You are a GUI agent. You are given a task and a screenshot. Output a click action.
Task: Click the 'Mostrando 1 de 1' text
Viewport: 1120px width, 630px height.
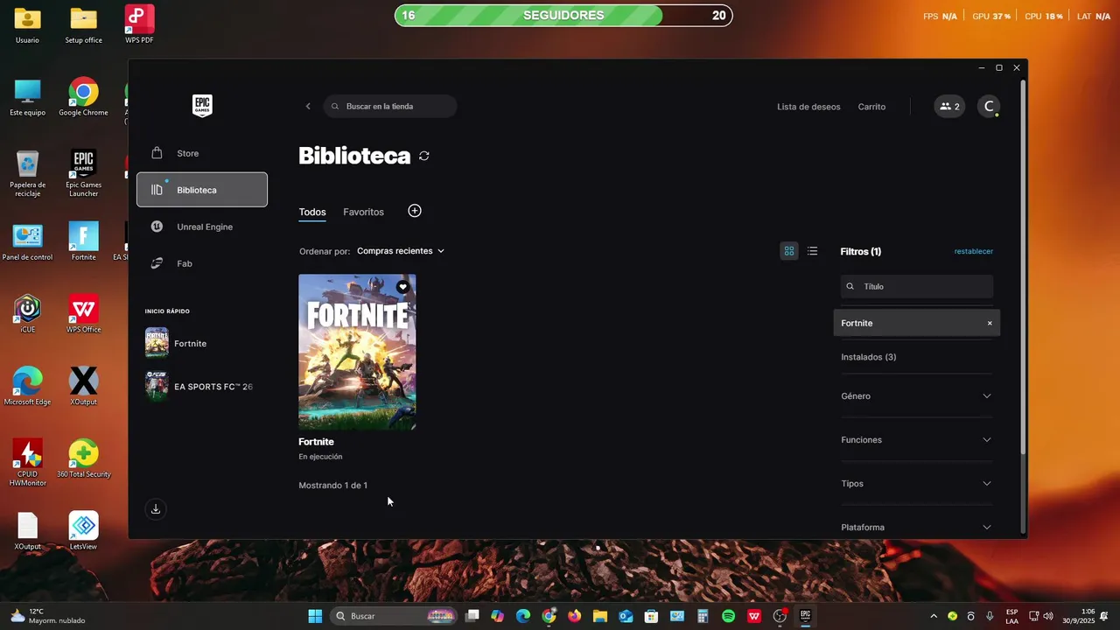[x=332, y=486]
